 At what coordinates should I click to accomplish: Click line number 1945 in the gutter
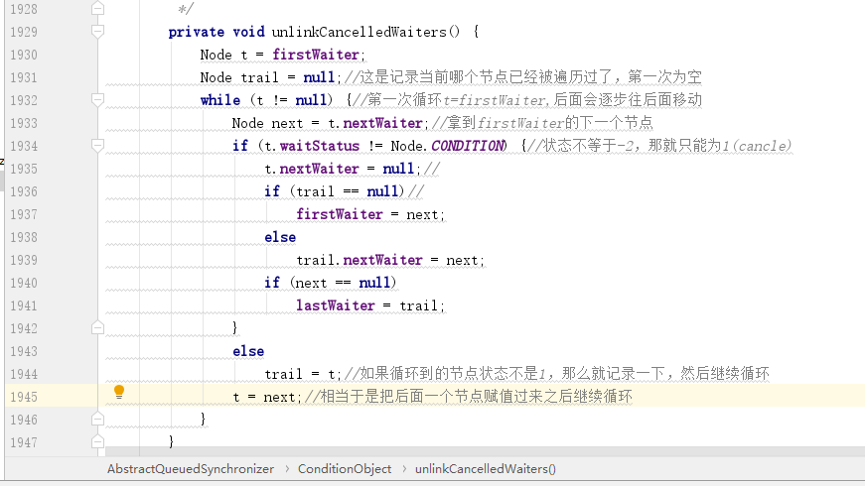[24, 397]
